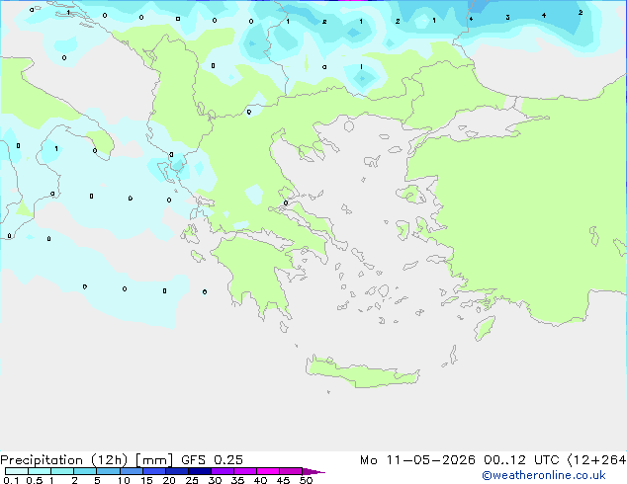Open the weatheronline.co.uk copyright link
Screen dimensions: 627x484
[x=544, y=475]
